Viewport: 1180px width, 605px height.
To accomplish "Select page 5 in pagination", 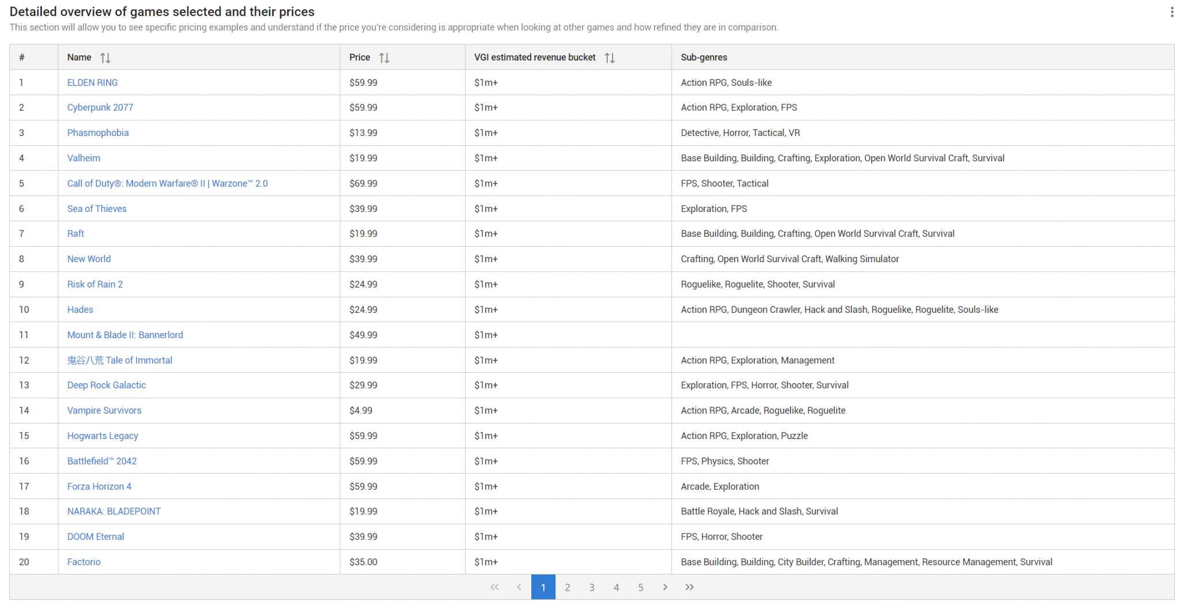I will (x=641, y=587).
